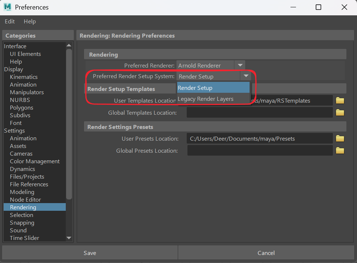
Task: Select the Font category
Action: [16, 123]
